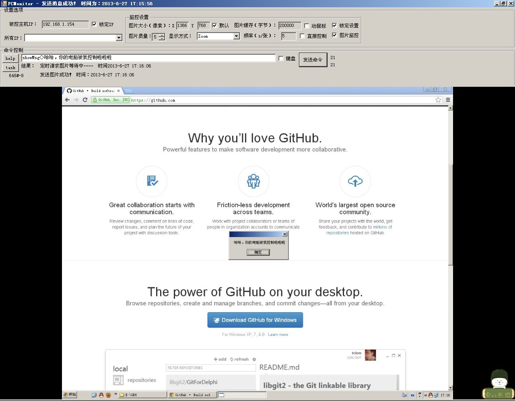Reload the GitHub page
The height and width of the screenshot is (401, 515).
(85, 100)
